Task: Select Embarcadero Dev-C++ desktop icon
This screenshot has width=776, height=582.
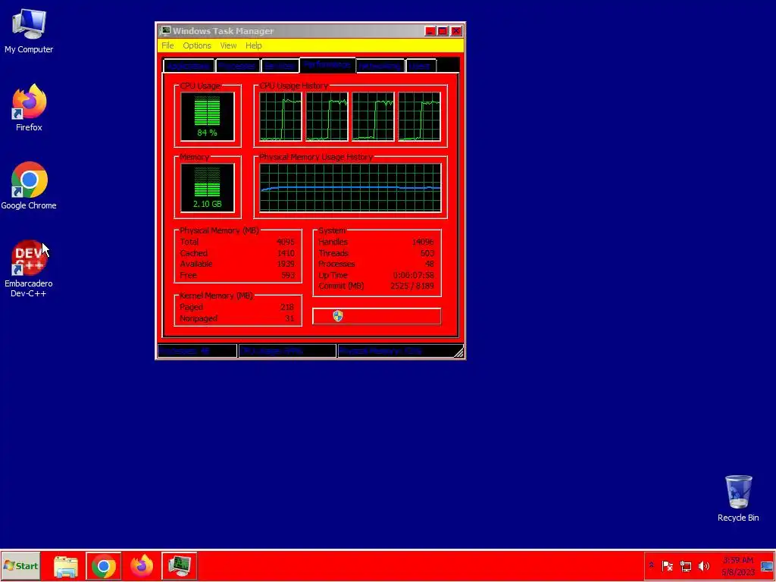Action: click(29, 269)
